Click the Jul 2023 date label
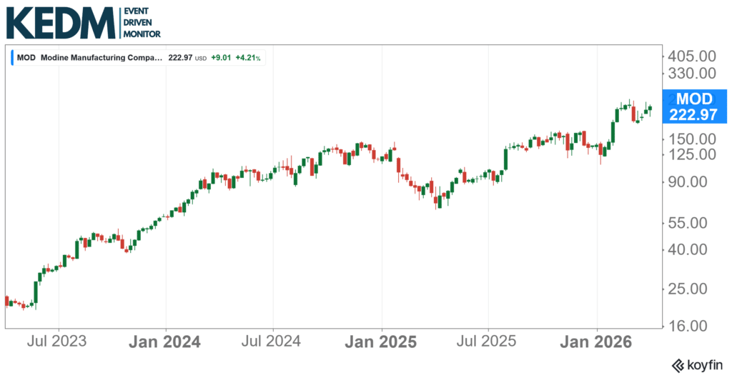Viewport: 732px width, 378px height. tap(58, 342)
